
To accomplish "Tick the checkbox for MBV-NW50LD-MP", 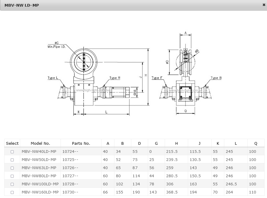I will click(12, 160).
